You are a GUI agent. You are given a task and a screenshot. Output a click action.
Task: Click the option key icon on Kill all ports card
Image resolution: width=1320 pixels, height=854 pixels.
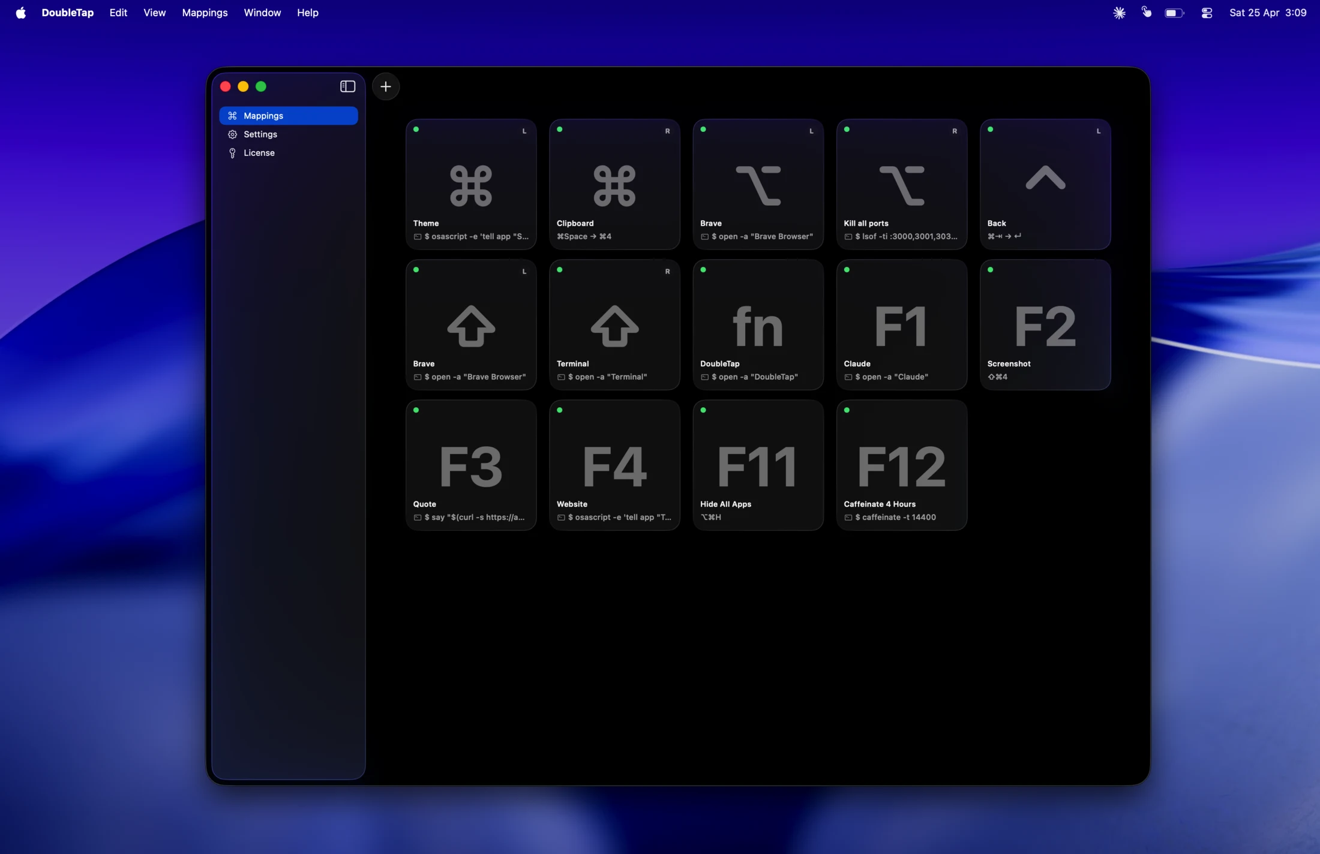click(x=902, y=186)
